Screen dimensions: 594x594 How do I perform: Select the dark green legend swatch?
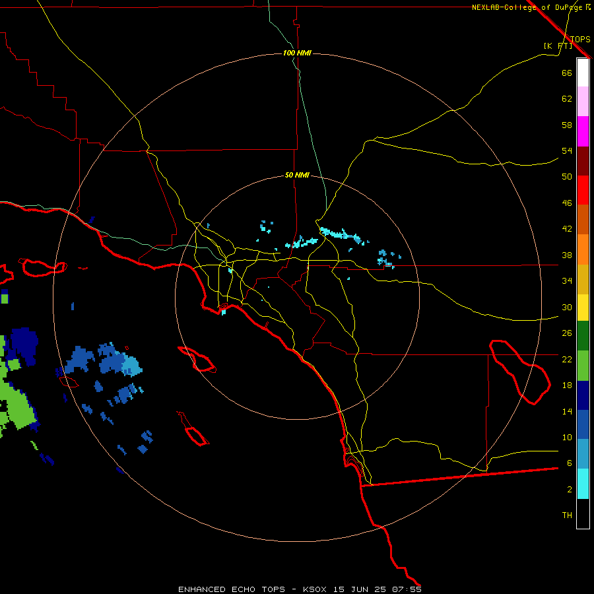pos(583,336)
